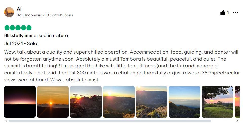Viewport: 247px width, 128px height.
Task: Open the blue sky above clouds photo
Action: coord(184,102)
